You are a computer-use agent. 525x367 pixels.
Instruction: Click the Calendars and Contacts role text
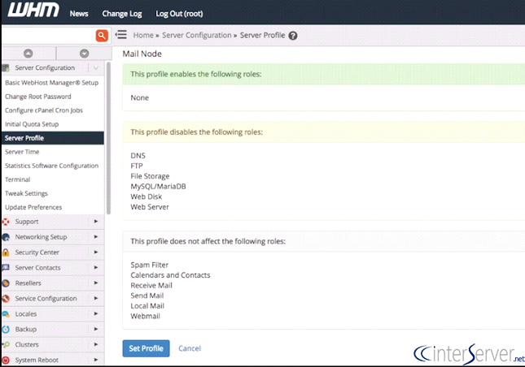click(x=170, y=275)
